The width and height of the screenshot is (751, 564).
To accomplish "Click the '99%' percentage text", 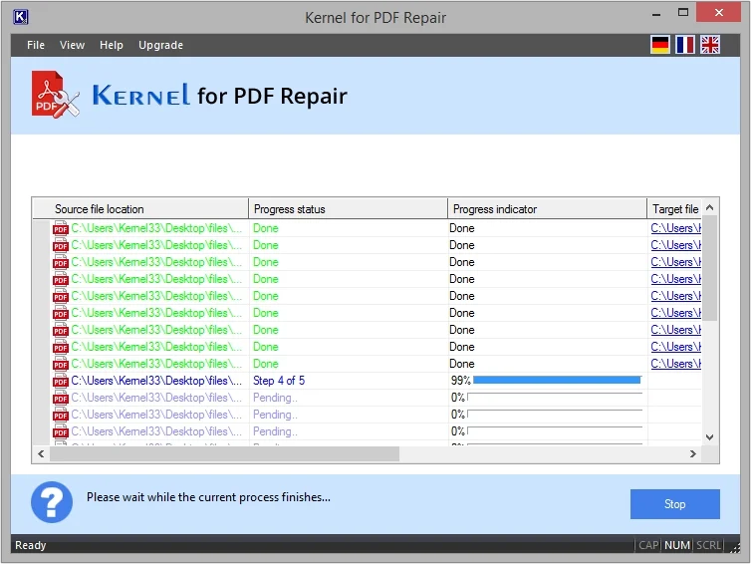I will [x=461, y=381].
